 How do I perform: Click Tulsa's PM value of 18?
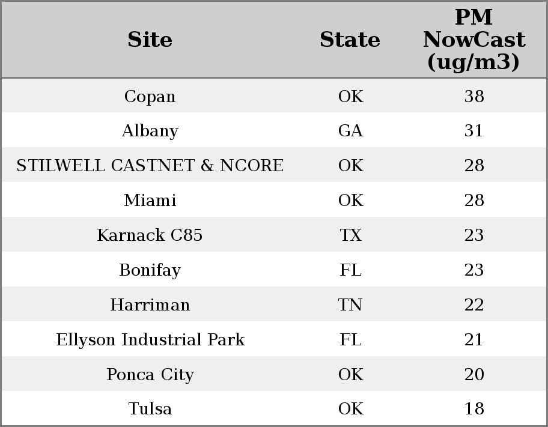(x=474, y=409)
